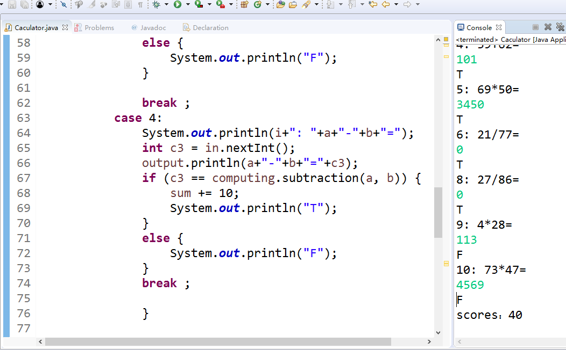Click line number 63 in the gutter
Image resolution: width=566 pixels, height=350 pixels.
click(24, 118)
